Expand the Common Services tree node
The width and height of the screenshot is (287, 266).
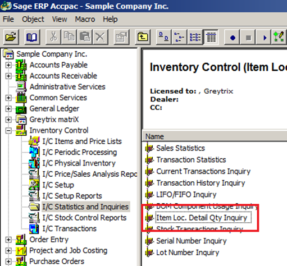[8, 98]
